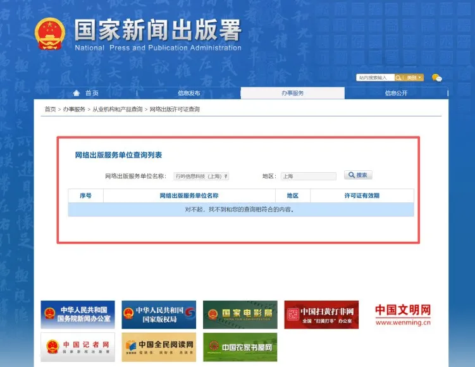Open 中国农家书屋网 banner link
The image size is (475, 367).
tap(240, 347)
